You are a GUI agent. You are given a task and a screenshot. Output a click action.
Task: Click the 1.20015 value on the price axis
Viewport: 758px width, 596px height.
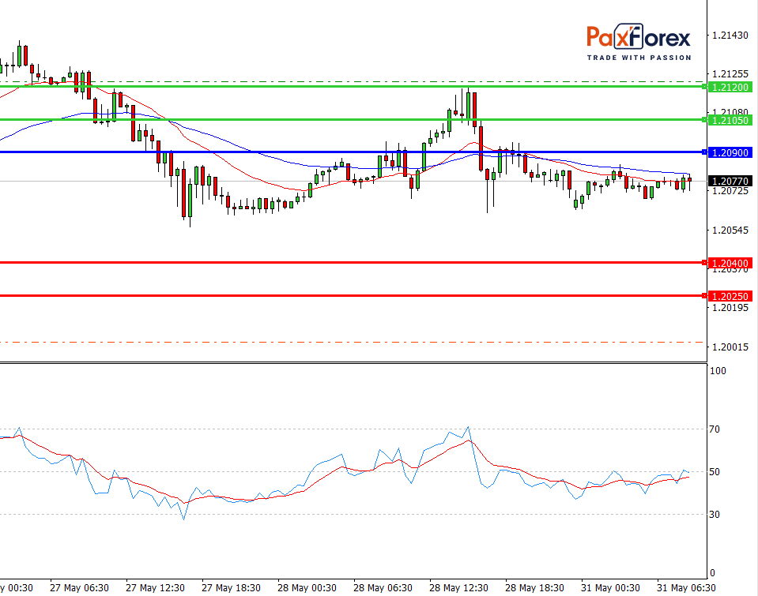click(x=730, y=347)
